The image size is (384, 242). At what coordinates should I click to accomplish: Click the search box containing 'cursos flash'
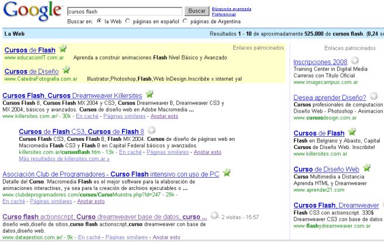(x=125, y=12)
